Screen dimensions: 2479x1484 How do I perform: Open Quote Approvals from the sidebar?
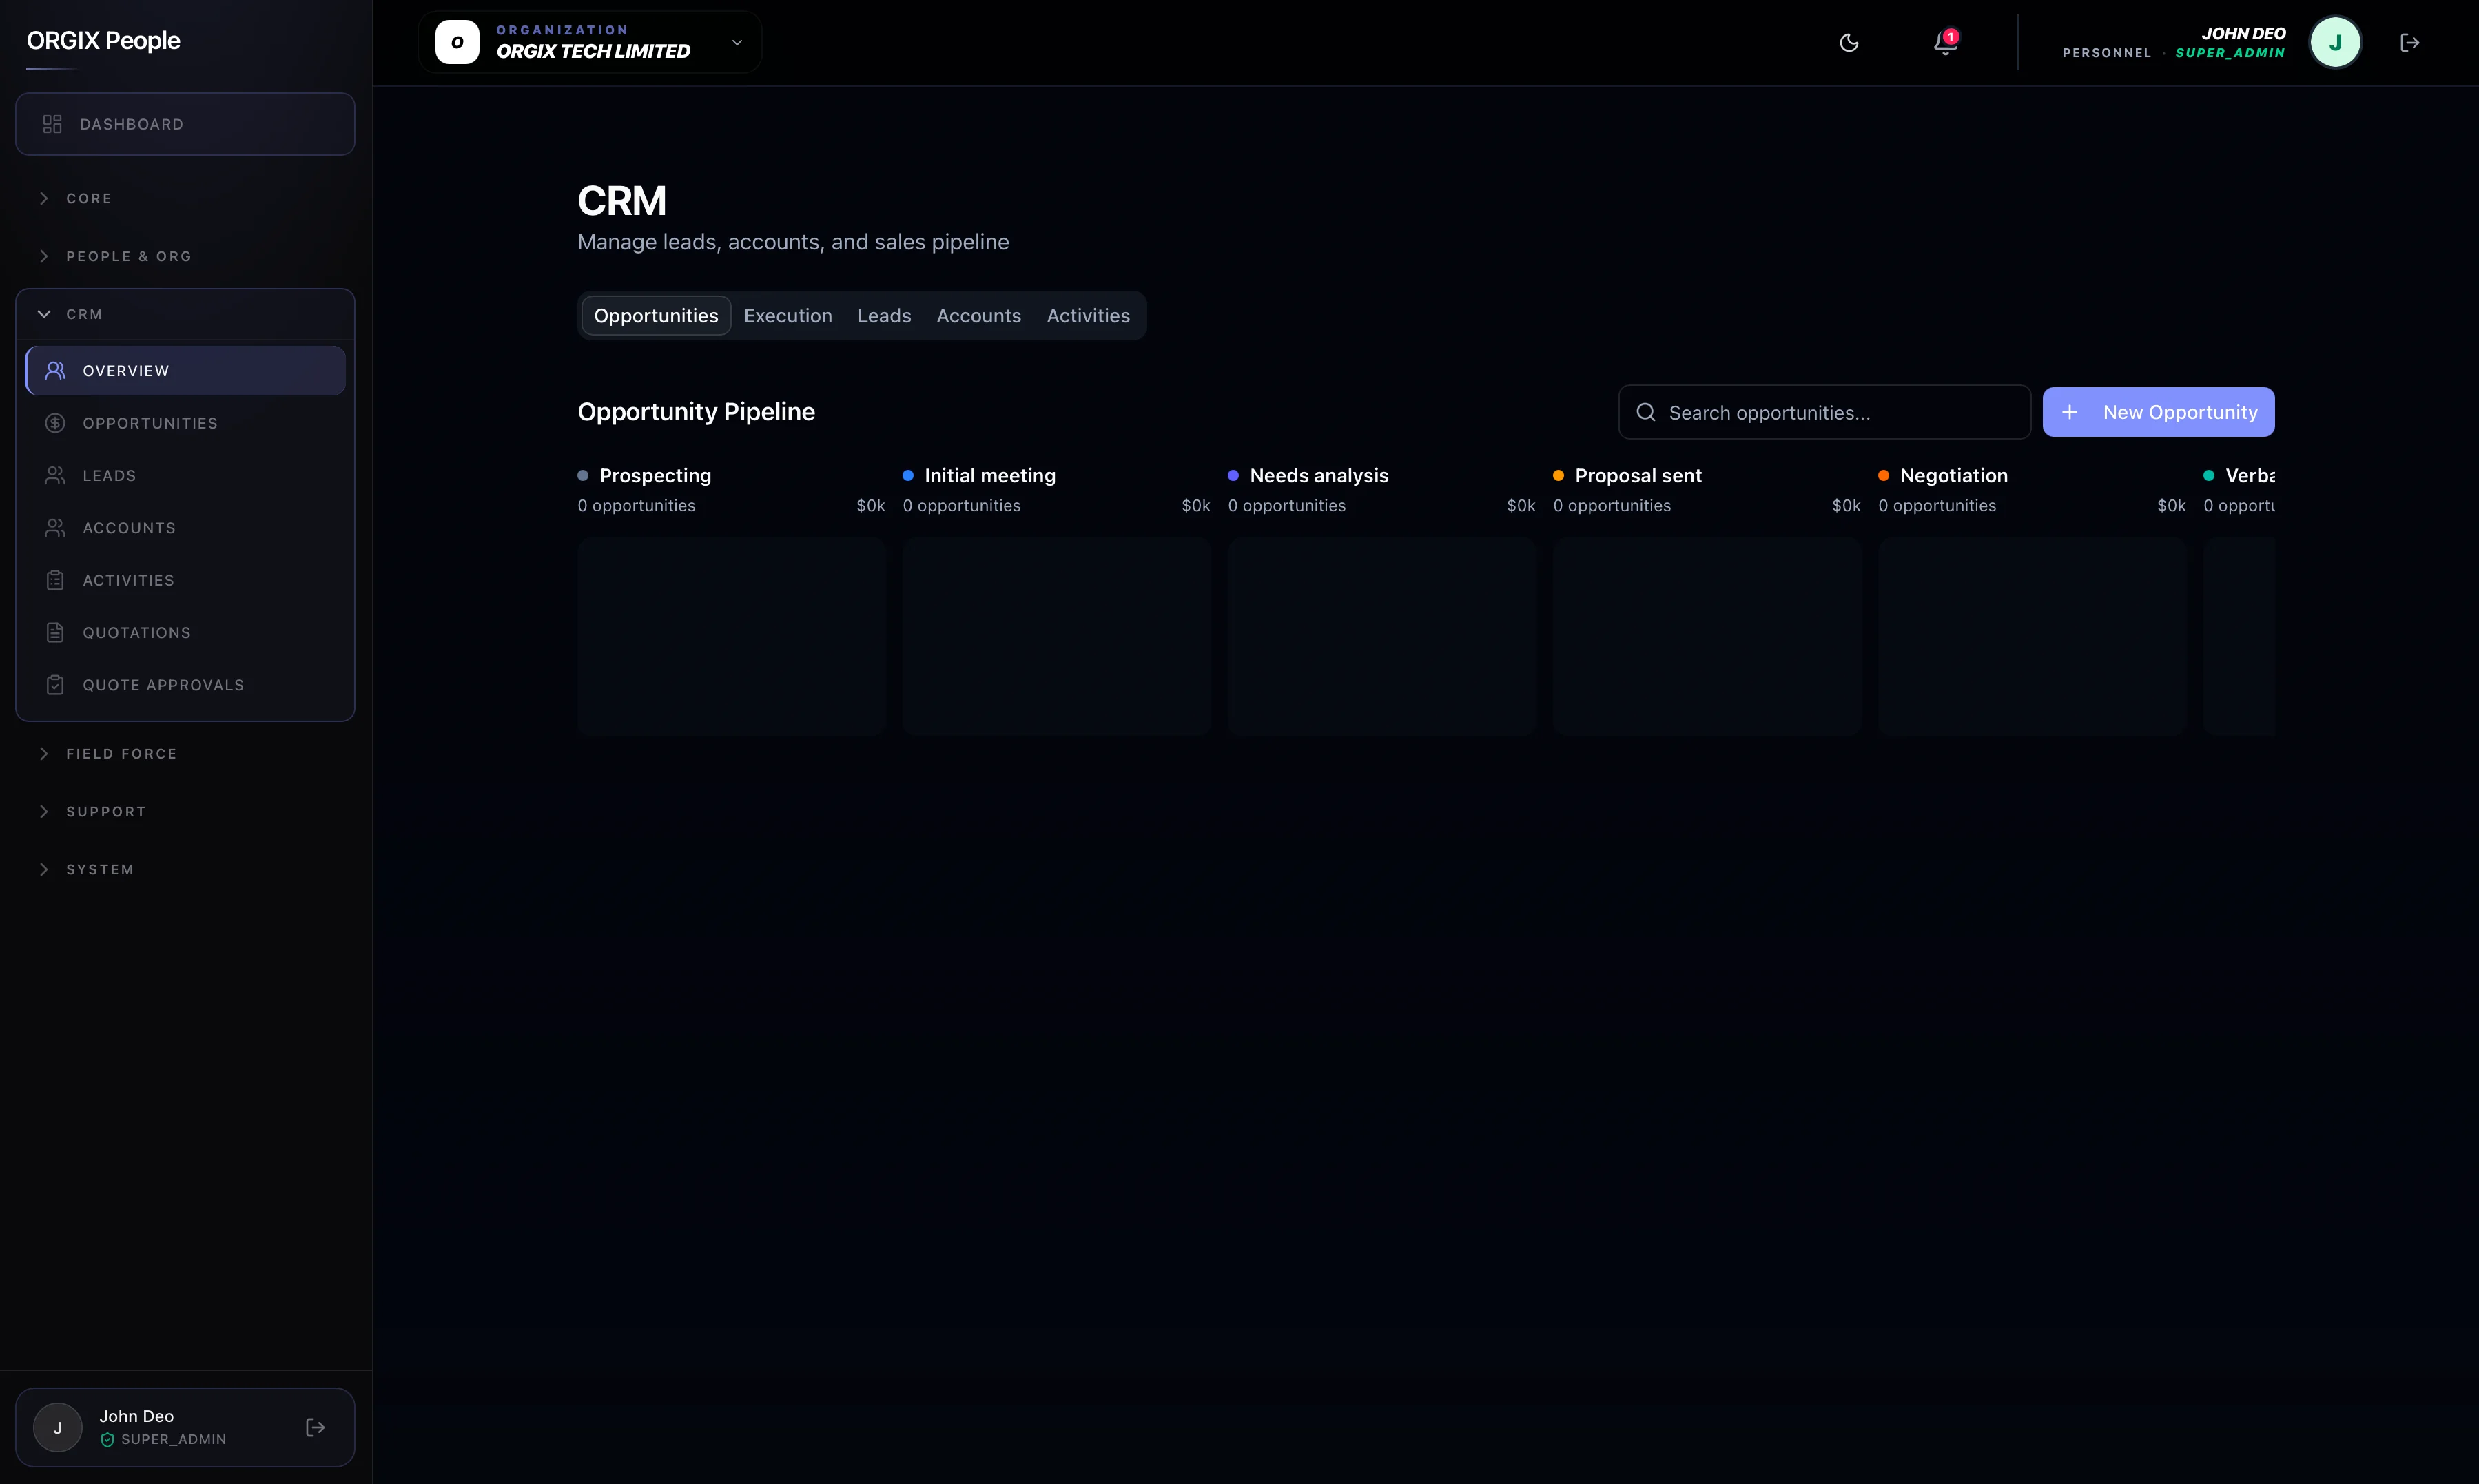(x=185, y=685)
